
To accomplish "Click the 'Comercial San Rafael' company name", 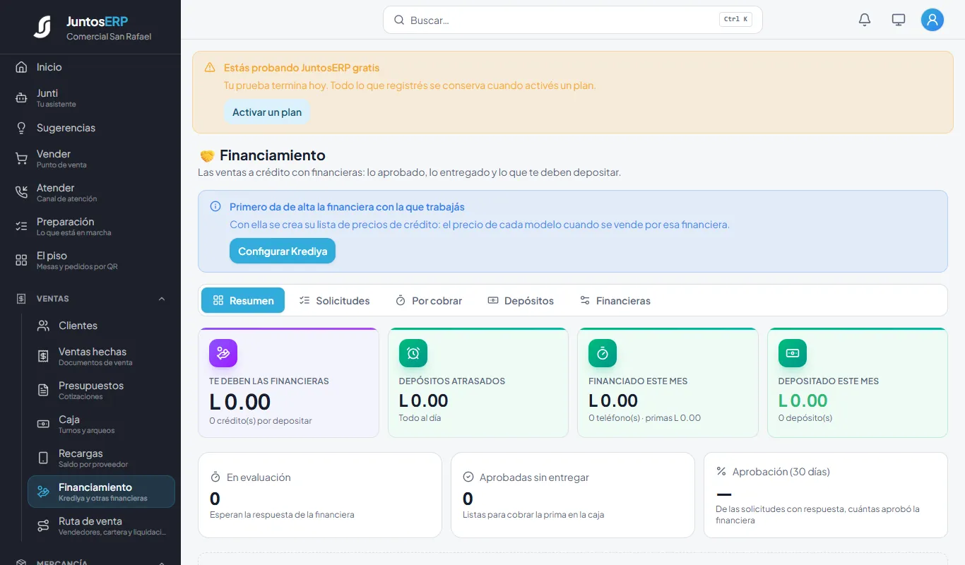I will [x=109, y=37].
